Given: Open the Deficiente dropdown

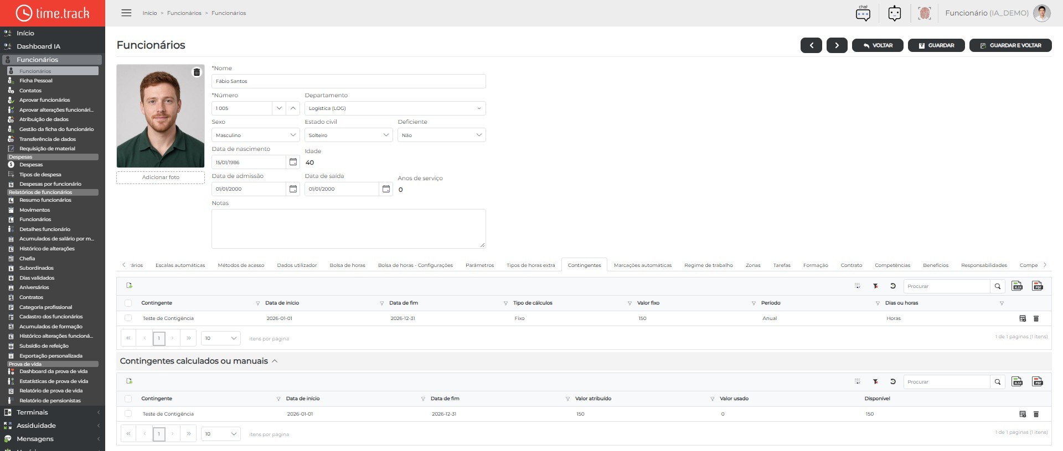Looking at the screenshot, I should point(442,135).
